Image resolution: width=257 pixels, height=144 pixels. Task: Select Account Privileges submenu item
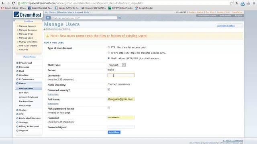[x=29, y=97]
